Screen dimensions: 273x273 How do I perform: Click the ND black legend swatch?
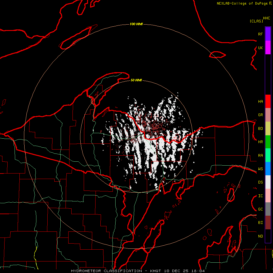[268, 236]
